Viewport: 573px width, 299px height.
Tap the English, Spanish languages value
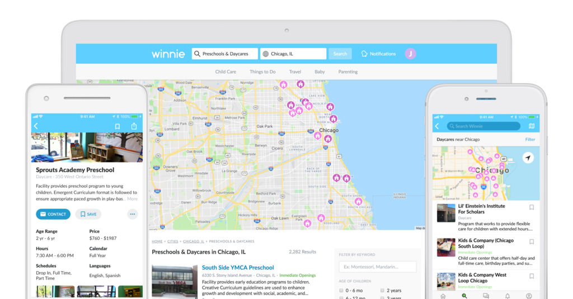(x=105, y=276)
